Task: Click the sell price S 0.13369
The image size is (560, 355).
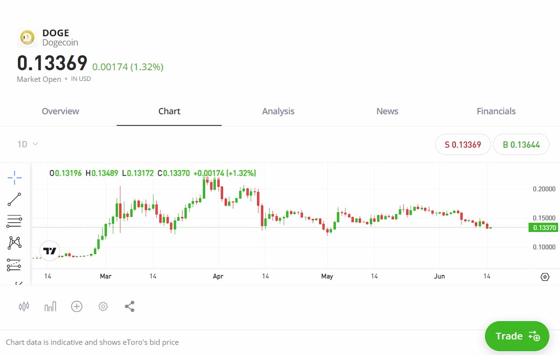Action: 462,144
